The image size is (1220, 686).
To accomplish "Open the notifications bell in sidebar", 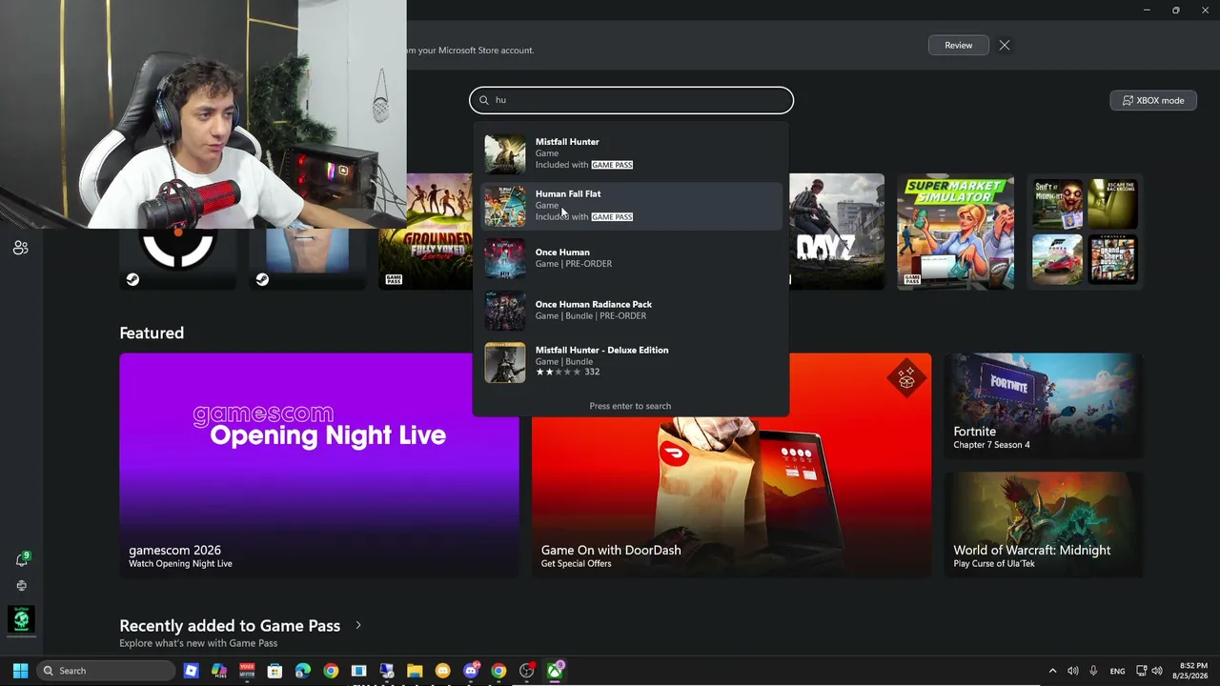I will [21, 559].
